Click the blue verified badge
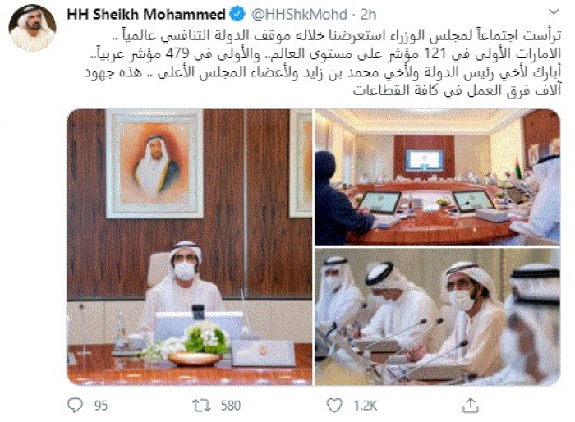 [237, 14]
